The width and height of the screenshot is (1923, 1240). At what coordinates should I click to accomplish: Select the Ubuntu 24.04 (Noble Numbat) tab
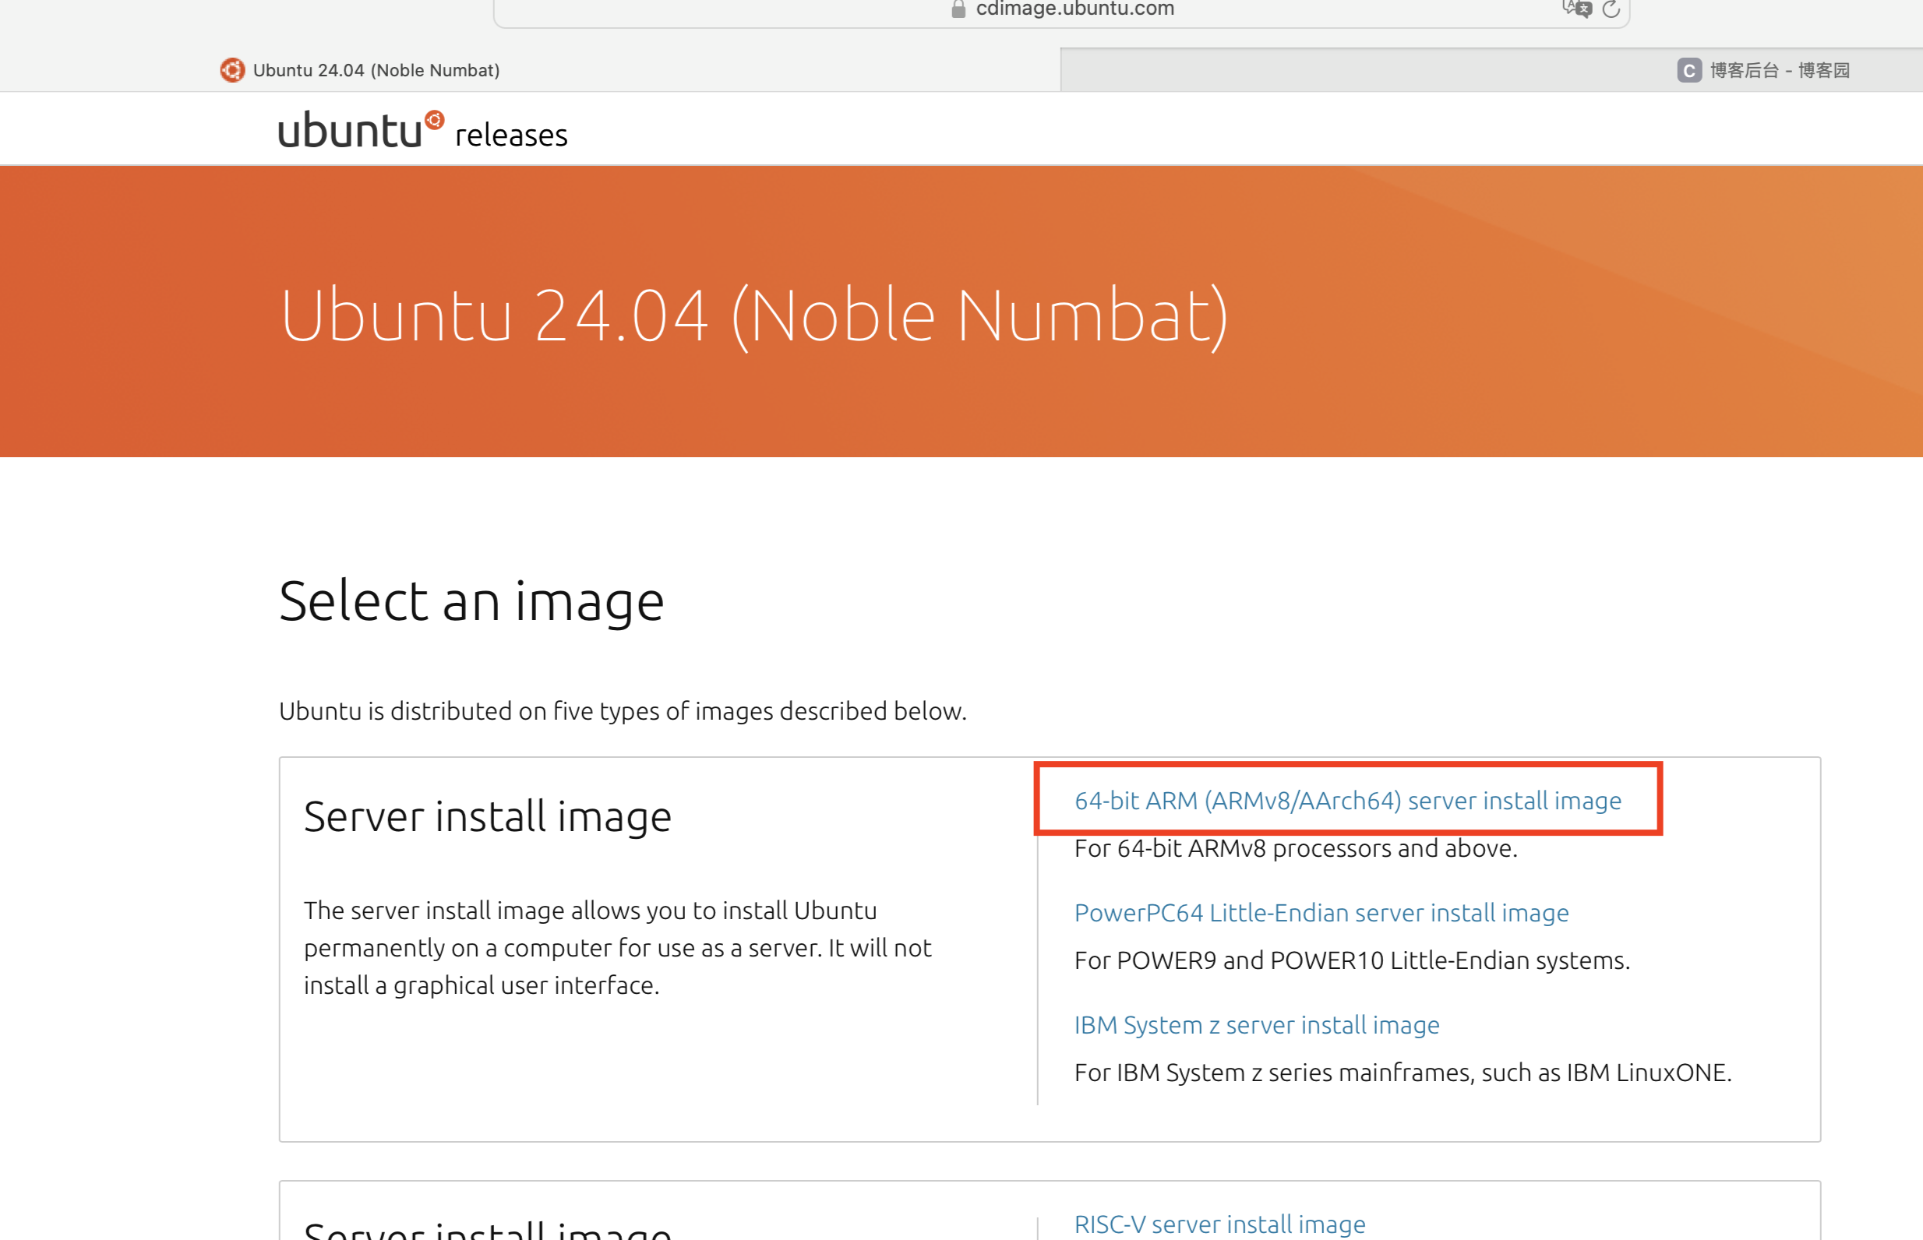coord(376,70)
